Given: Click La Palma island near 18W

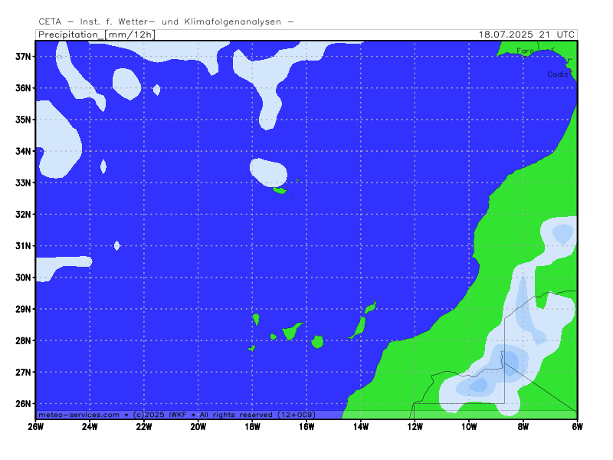Looking at the screenshot, I should [256, 319].
